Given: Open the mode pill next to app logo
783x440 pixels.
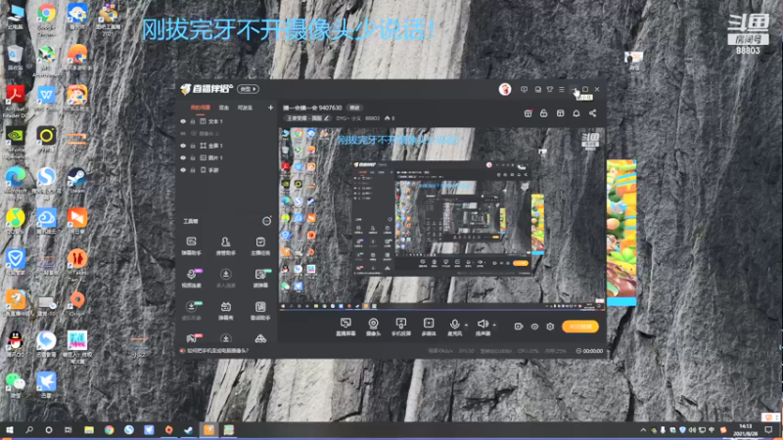Looking at the screenshot, I should click(248, 89).
